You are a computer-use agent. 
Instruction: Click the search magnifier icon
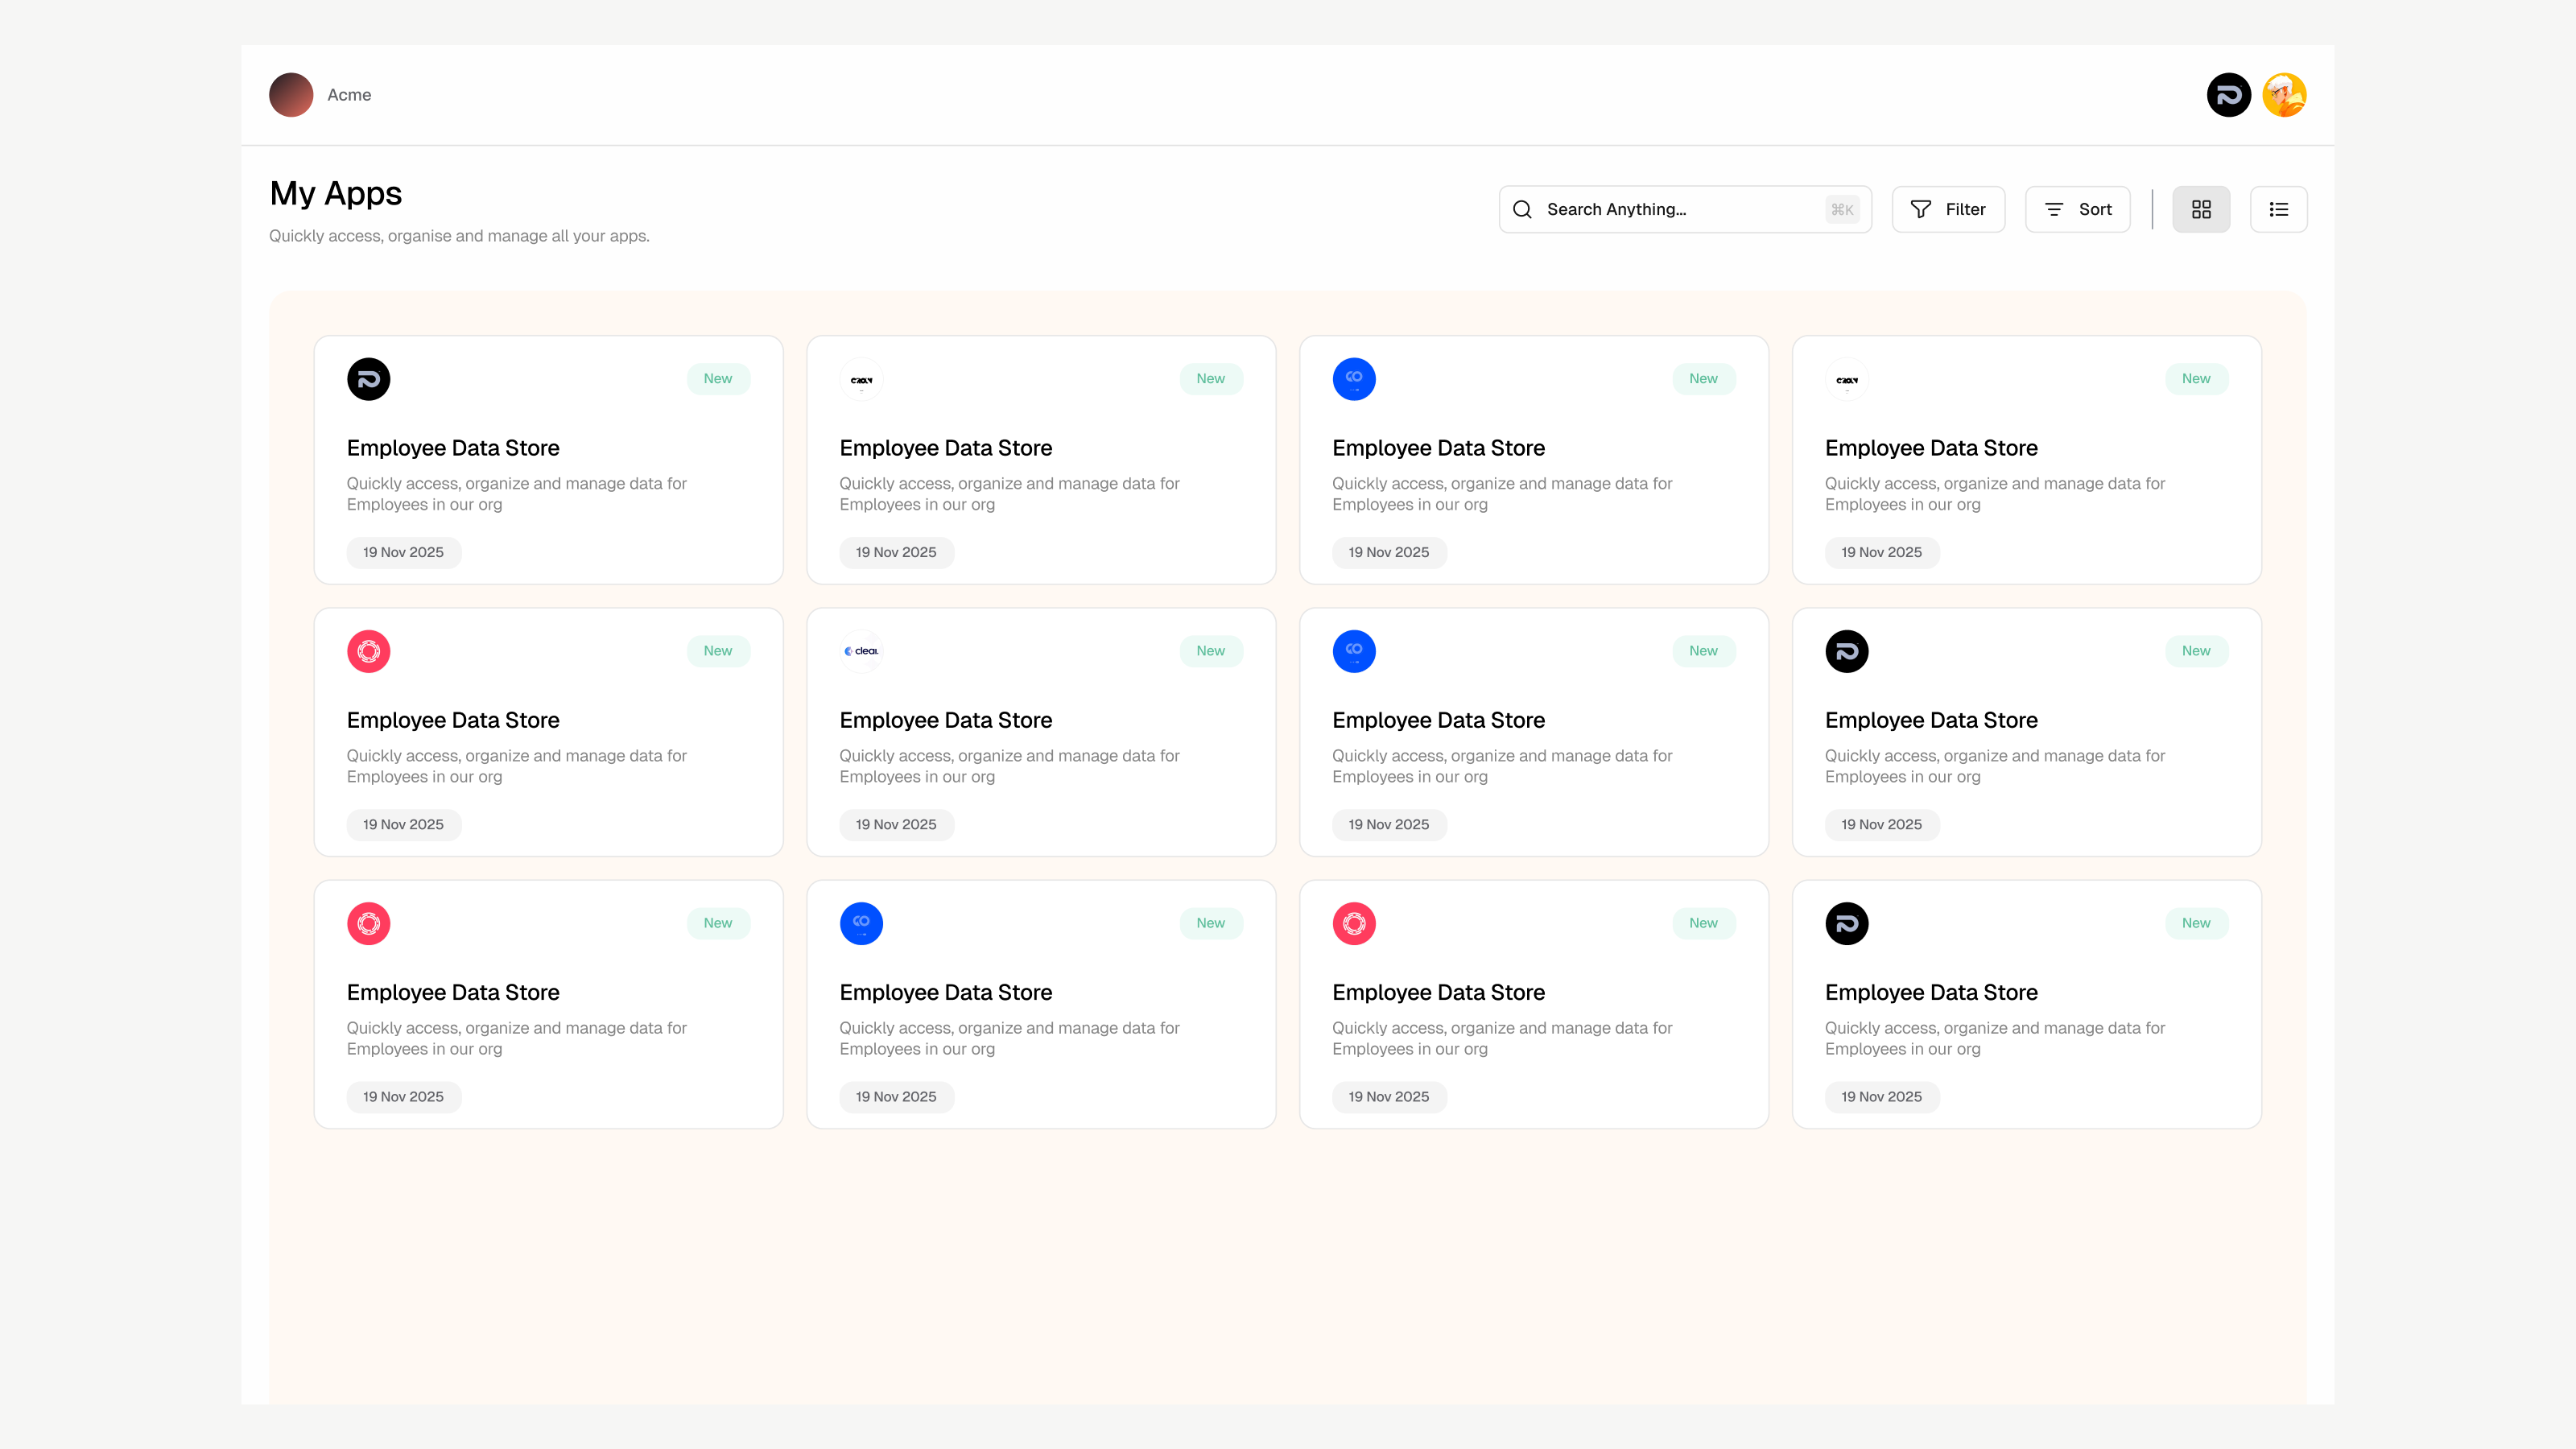tap(1522, 209)
